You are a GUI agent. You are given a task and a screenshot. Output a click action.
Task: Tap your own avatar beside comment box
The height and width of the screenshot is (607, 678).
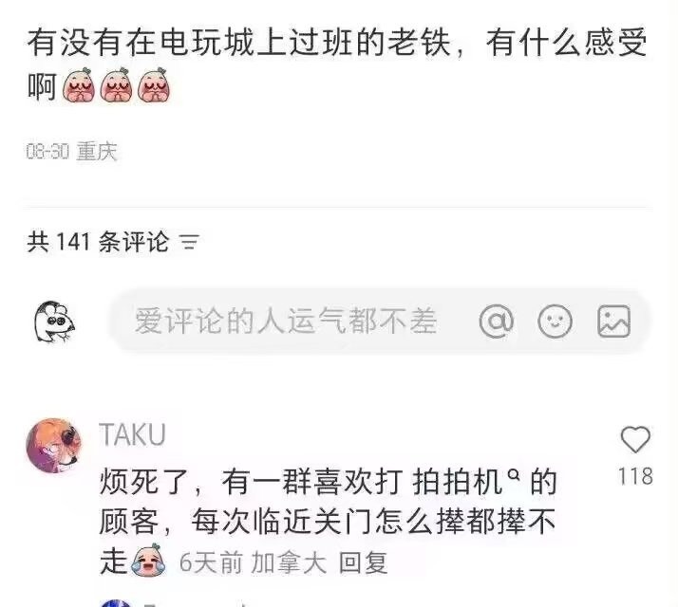coord(54,321)
